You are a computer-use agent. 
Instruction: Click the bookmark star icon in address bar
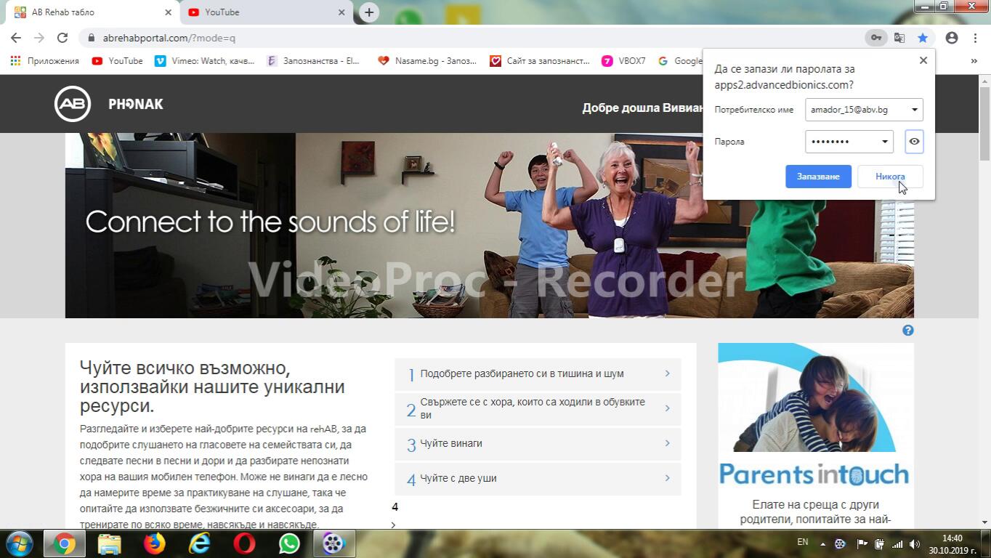pos(923,38)
